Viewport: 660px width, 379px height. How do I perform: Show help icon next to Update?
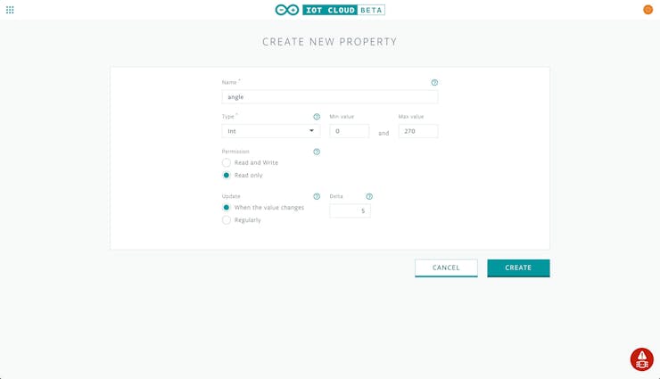pos(317,196)
